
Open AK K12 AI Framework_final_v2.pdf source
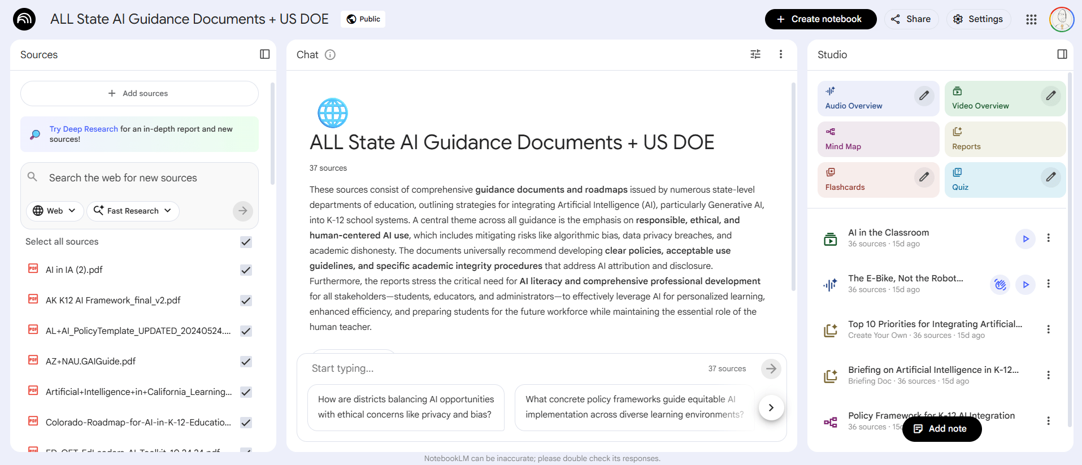click(113, 301)
